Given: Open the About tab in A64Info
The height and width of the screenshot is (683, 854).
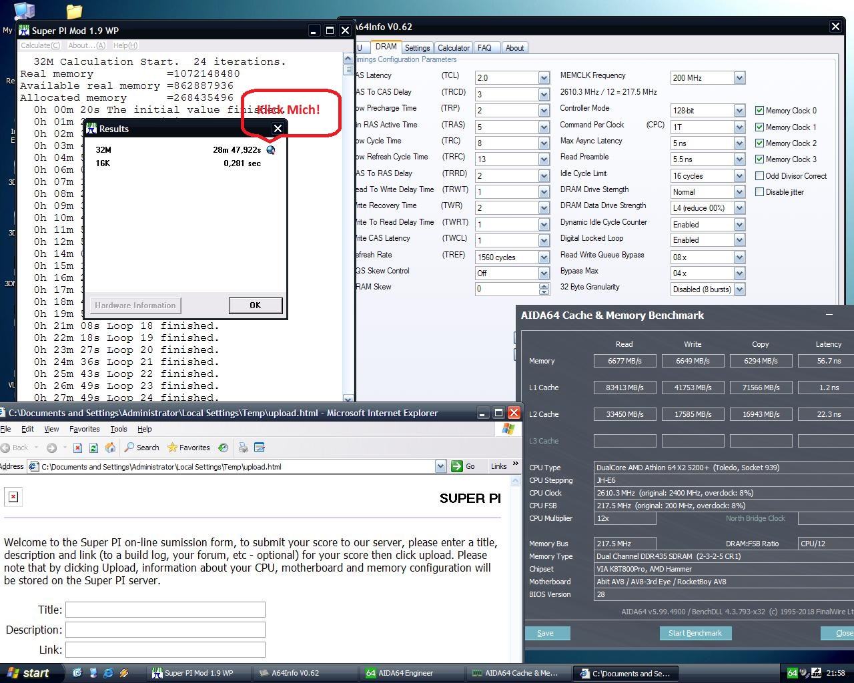Looking at the screenshot, I should click(514, 48).
